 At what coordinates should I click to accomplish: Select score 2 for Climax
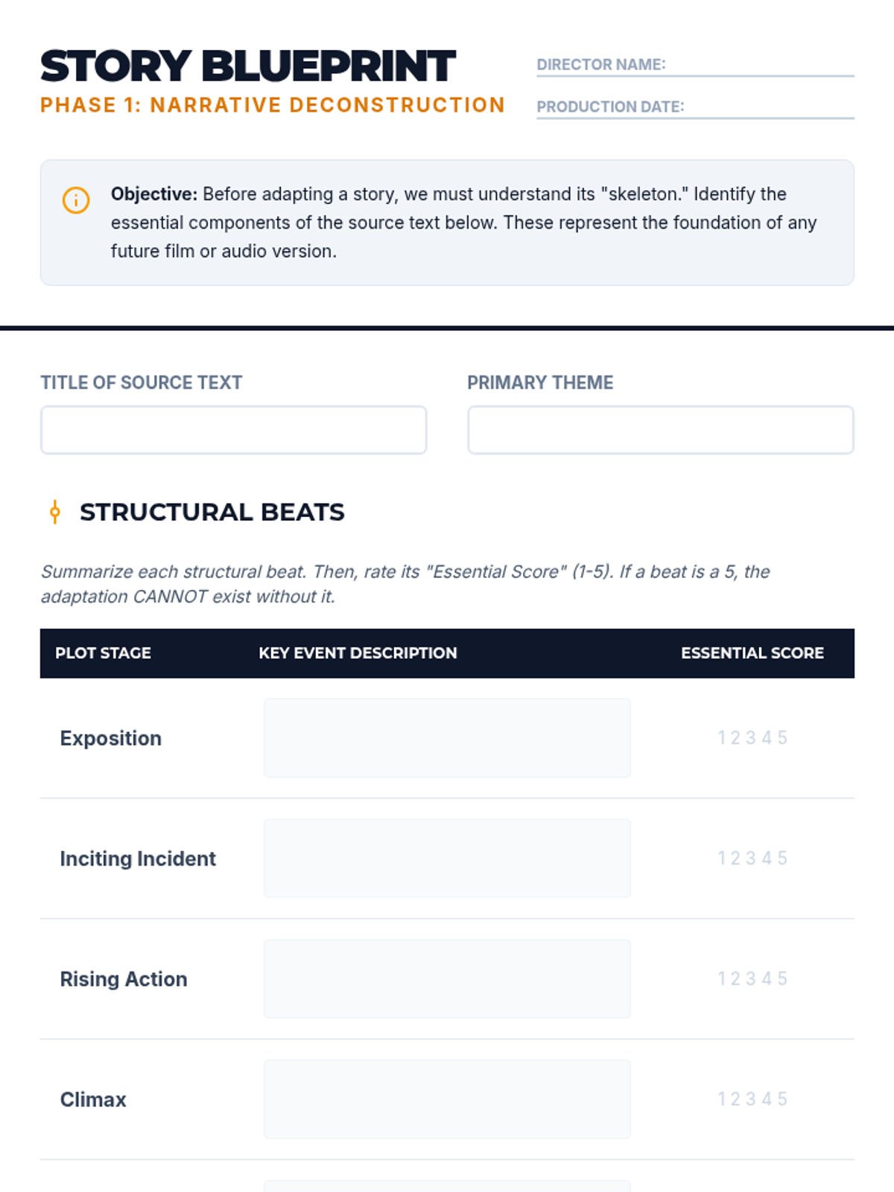(735, 1099)
